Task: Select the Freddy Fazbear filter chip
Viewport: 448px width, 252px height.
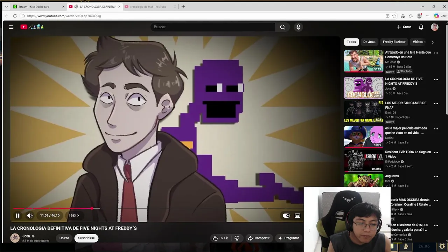Action: coord(394,42)
